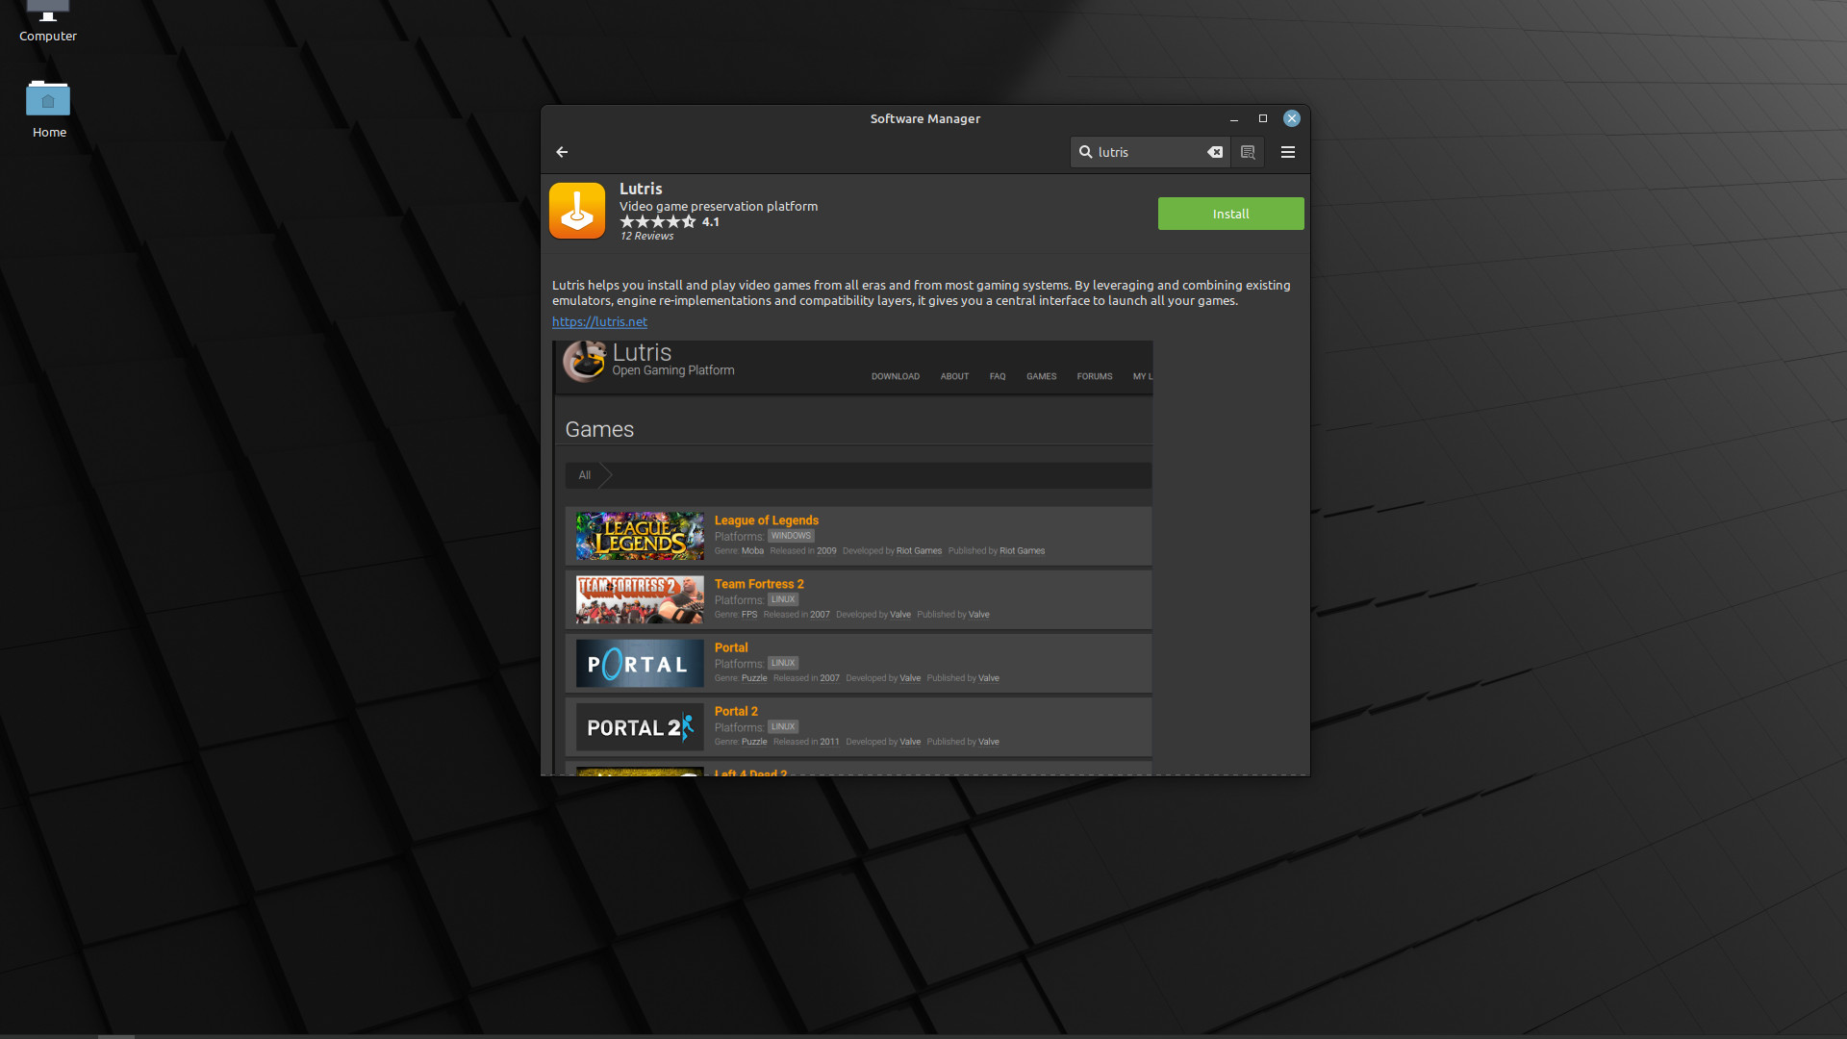Click the 4.1 rating value
Image resolution: width=1847 pixels, height=1039 pixels.
click(x=711, y=222)
